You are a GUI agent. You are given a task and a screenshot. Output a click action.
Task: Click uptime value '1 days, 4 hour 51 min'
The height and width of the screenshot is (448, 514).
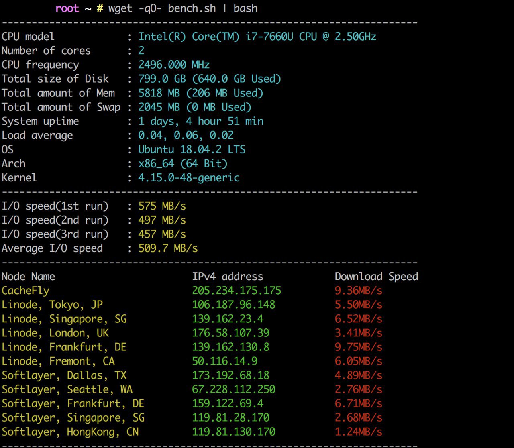tap(201, 121)
